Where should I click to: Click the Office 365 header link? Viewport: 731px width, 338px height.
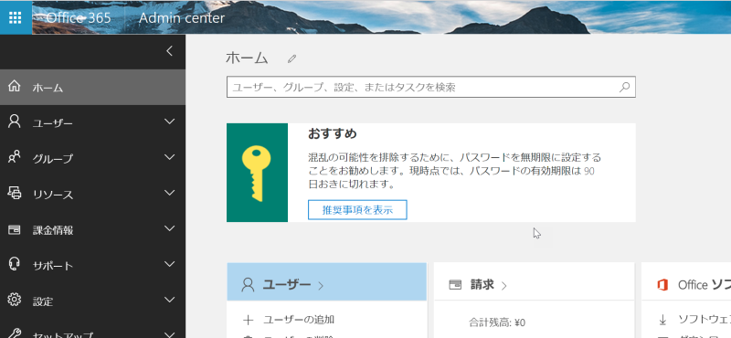(79, 17)
